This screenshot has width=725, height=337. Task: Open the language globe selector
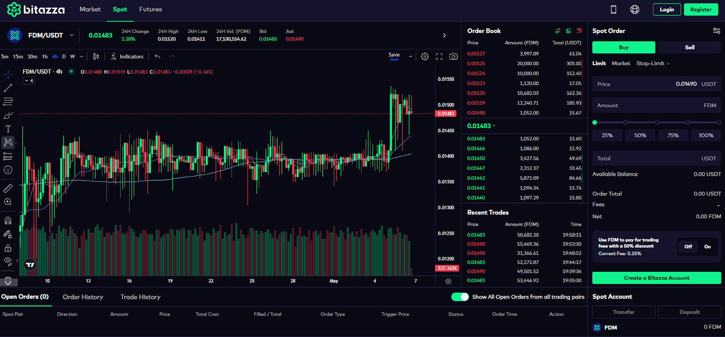pyautogui.click(x=635, y=10)
